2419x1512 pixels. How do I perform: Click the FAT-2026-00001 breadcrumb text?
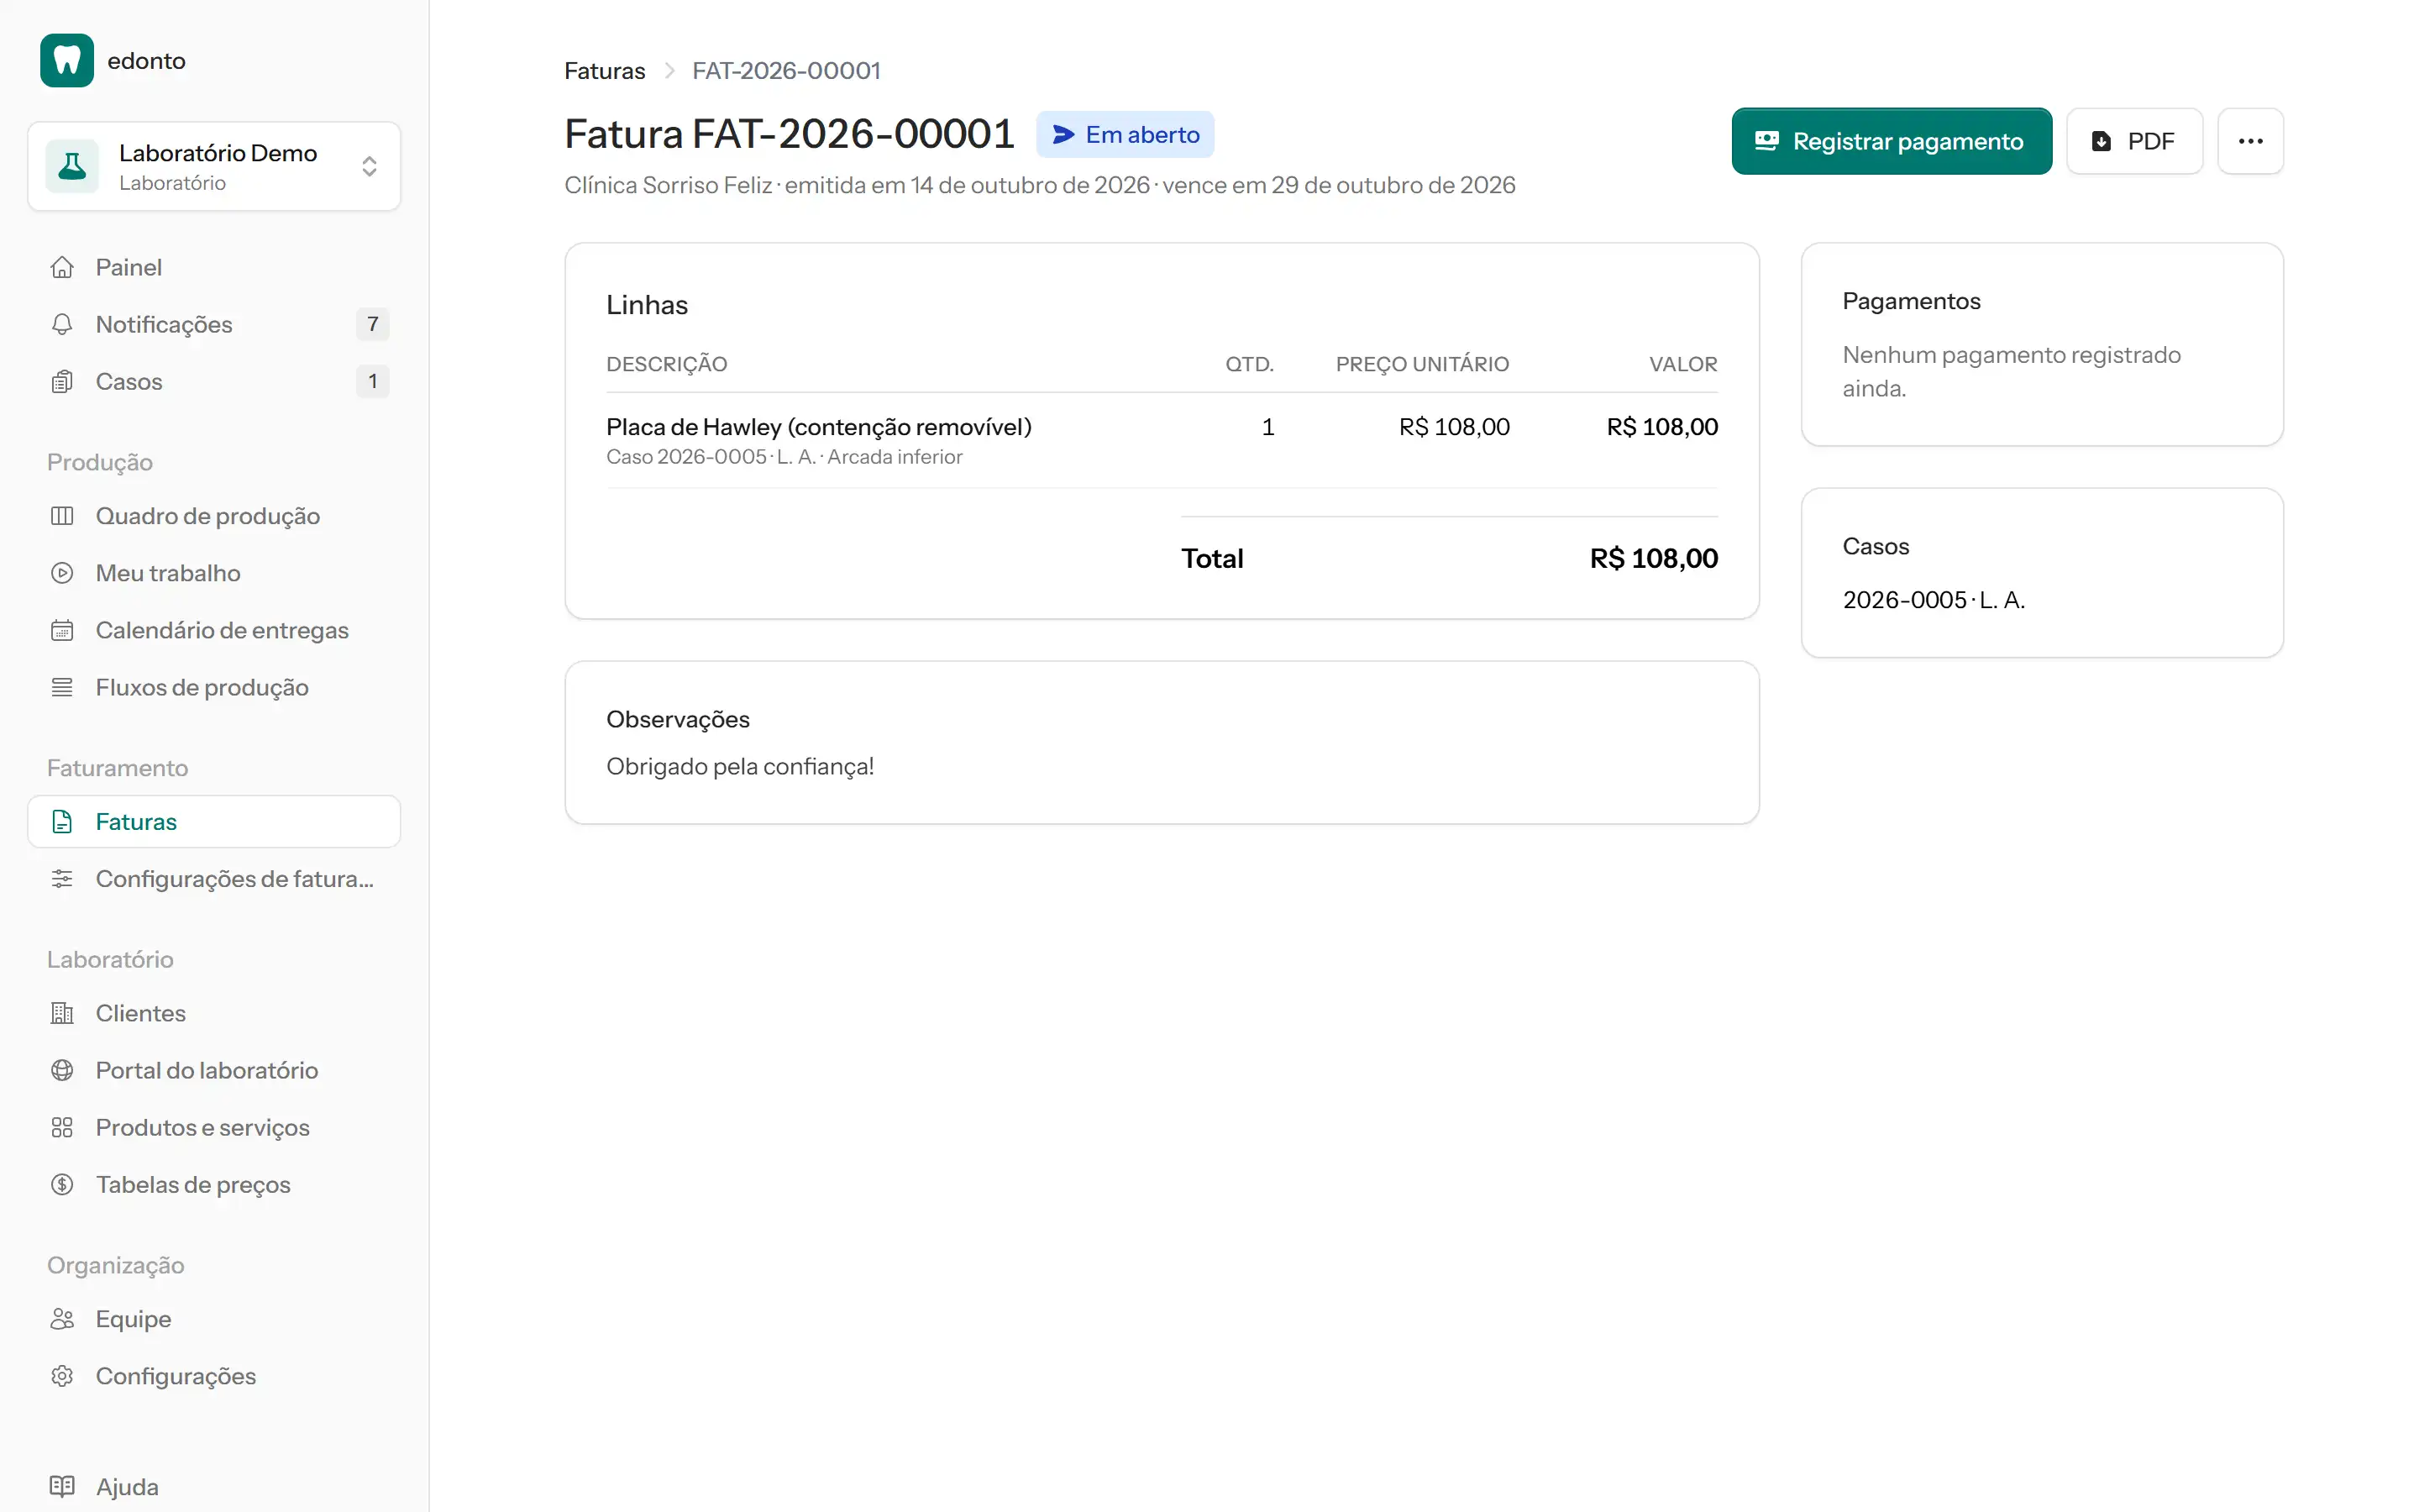(785, 71)
